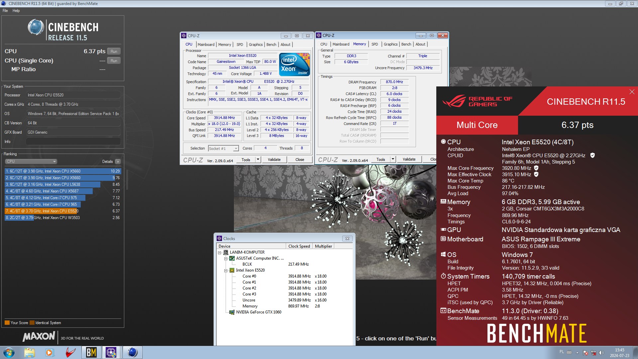
Task: Select the Uncore row in Clocks
Action: [284, 300]
